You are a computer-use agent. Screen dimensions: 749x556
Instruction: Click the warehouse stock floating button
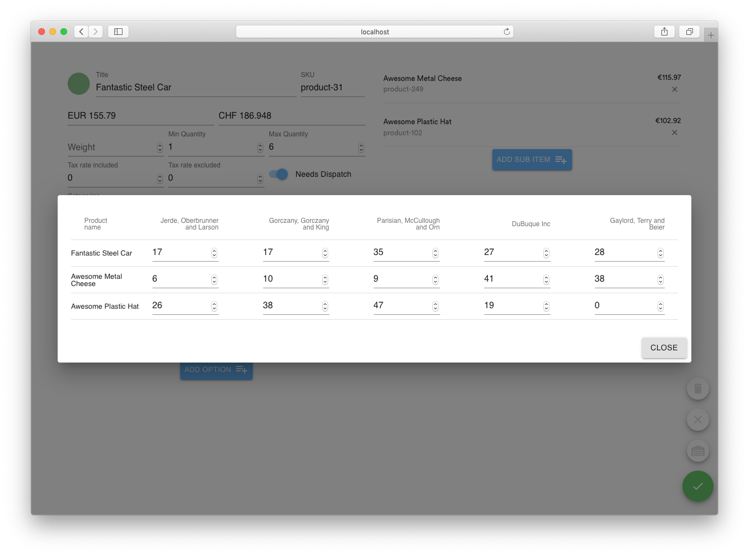(x=697, y=451)
